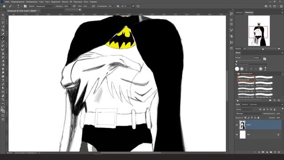Select the Crop tool
The image size is (284, 160).
(x=3, y=30)
